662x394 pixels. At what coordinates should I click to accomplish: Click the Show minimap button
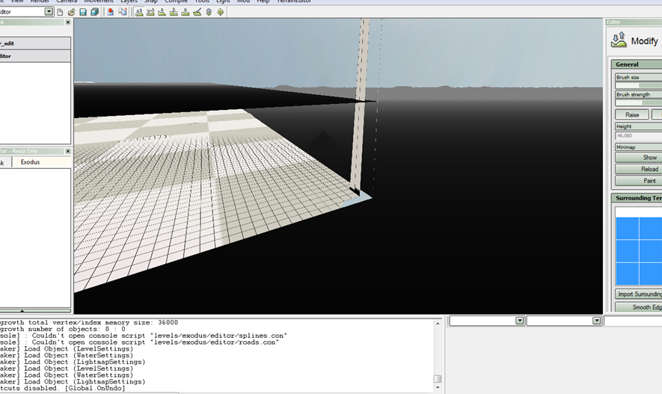point(649,158)
